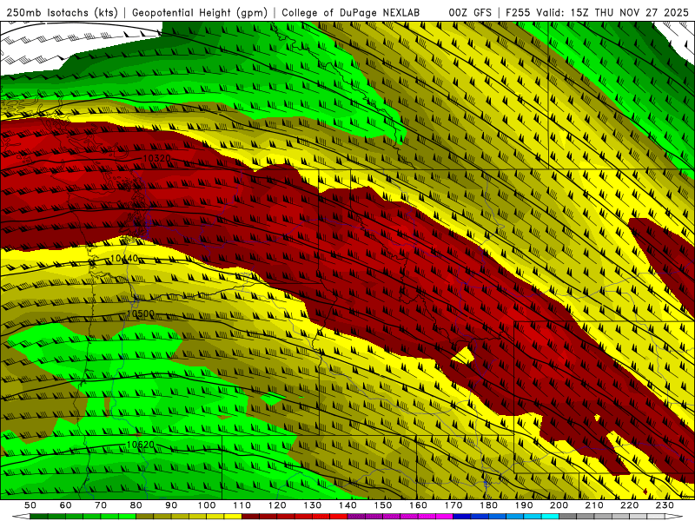Click the 90 value on the color scale

coord(171,505)
